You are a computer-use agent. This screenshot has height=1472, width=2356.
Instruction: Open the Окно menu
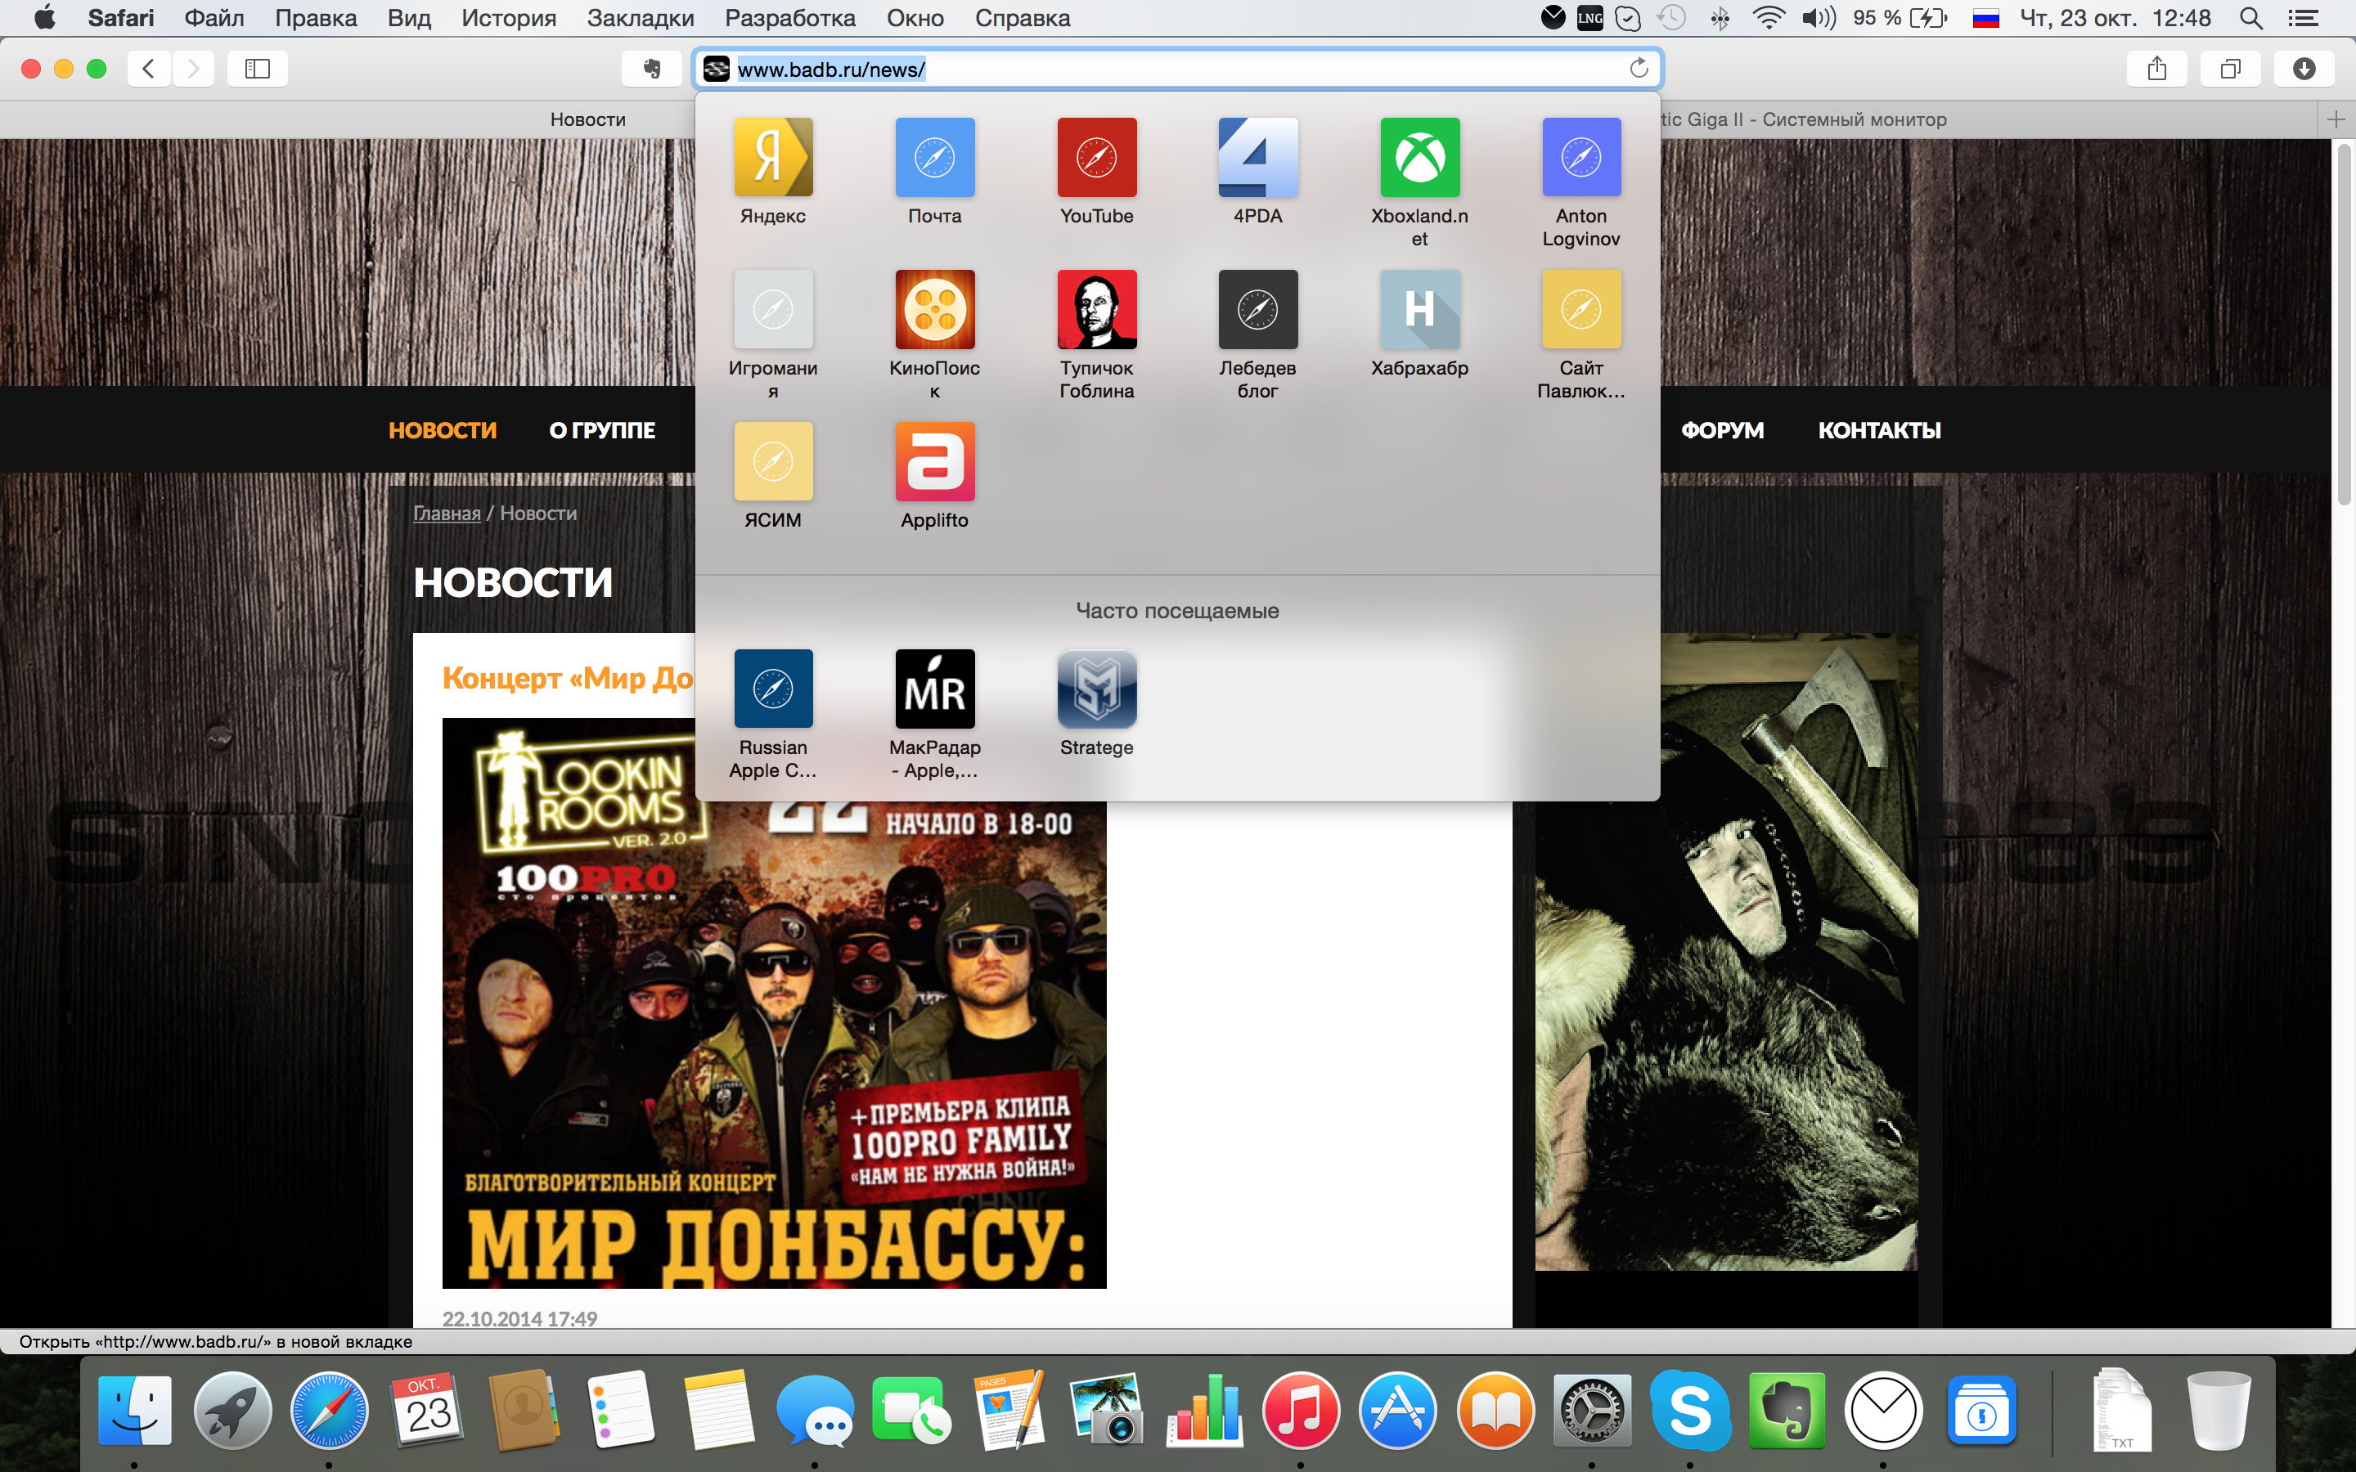point(915,17)
